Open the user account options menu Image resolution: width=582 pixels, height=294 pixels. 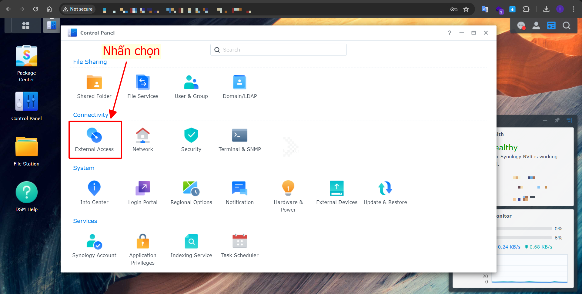[x=536, y=26]
